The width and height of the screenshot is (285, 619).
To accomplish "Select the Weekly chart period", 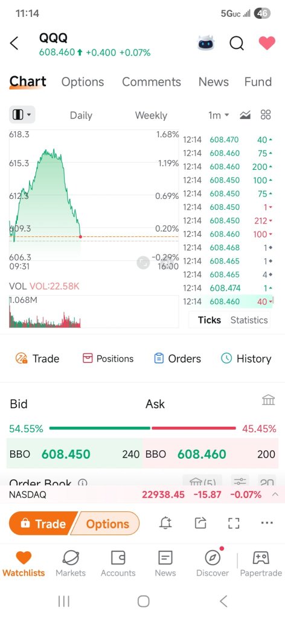I will coord(151,115).
